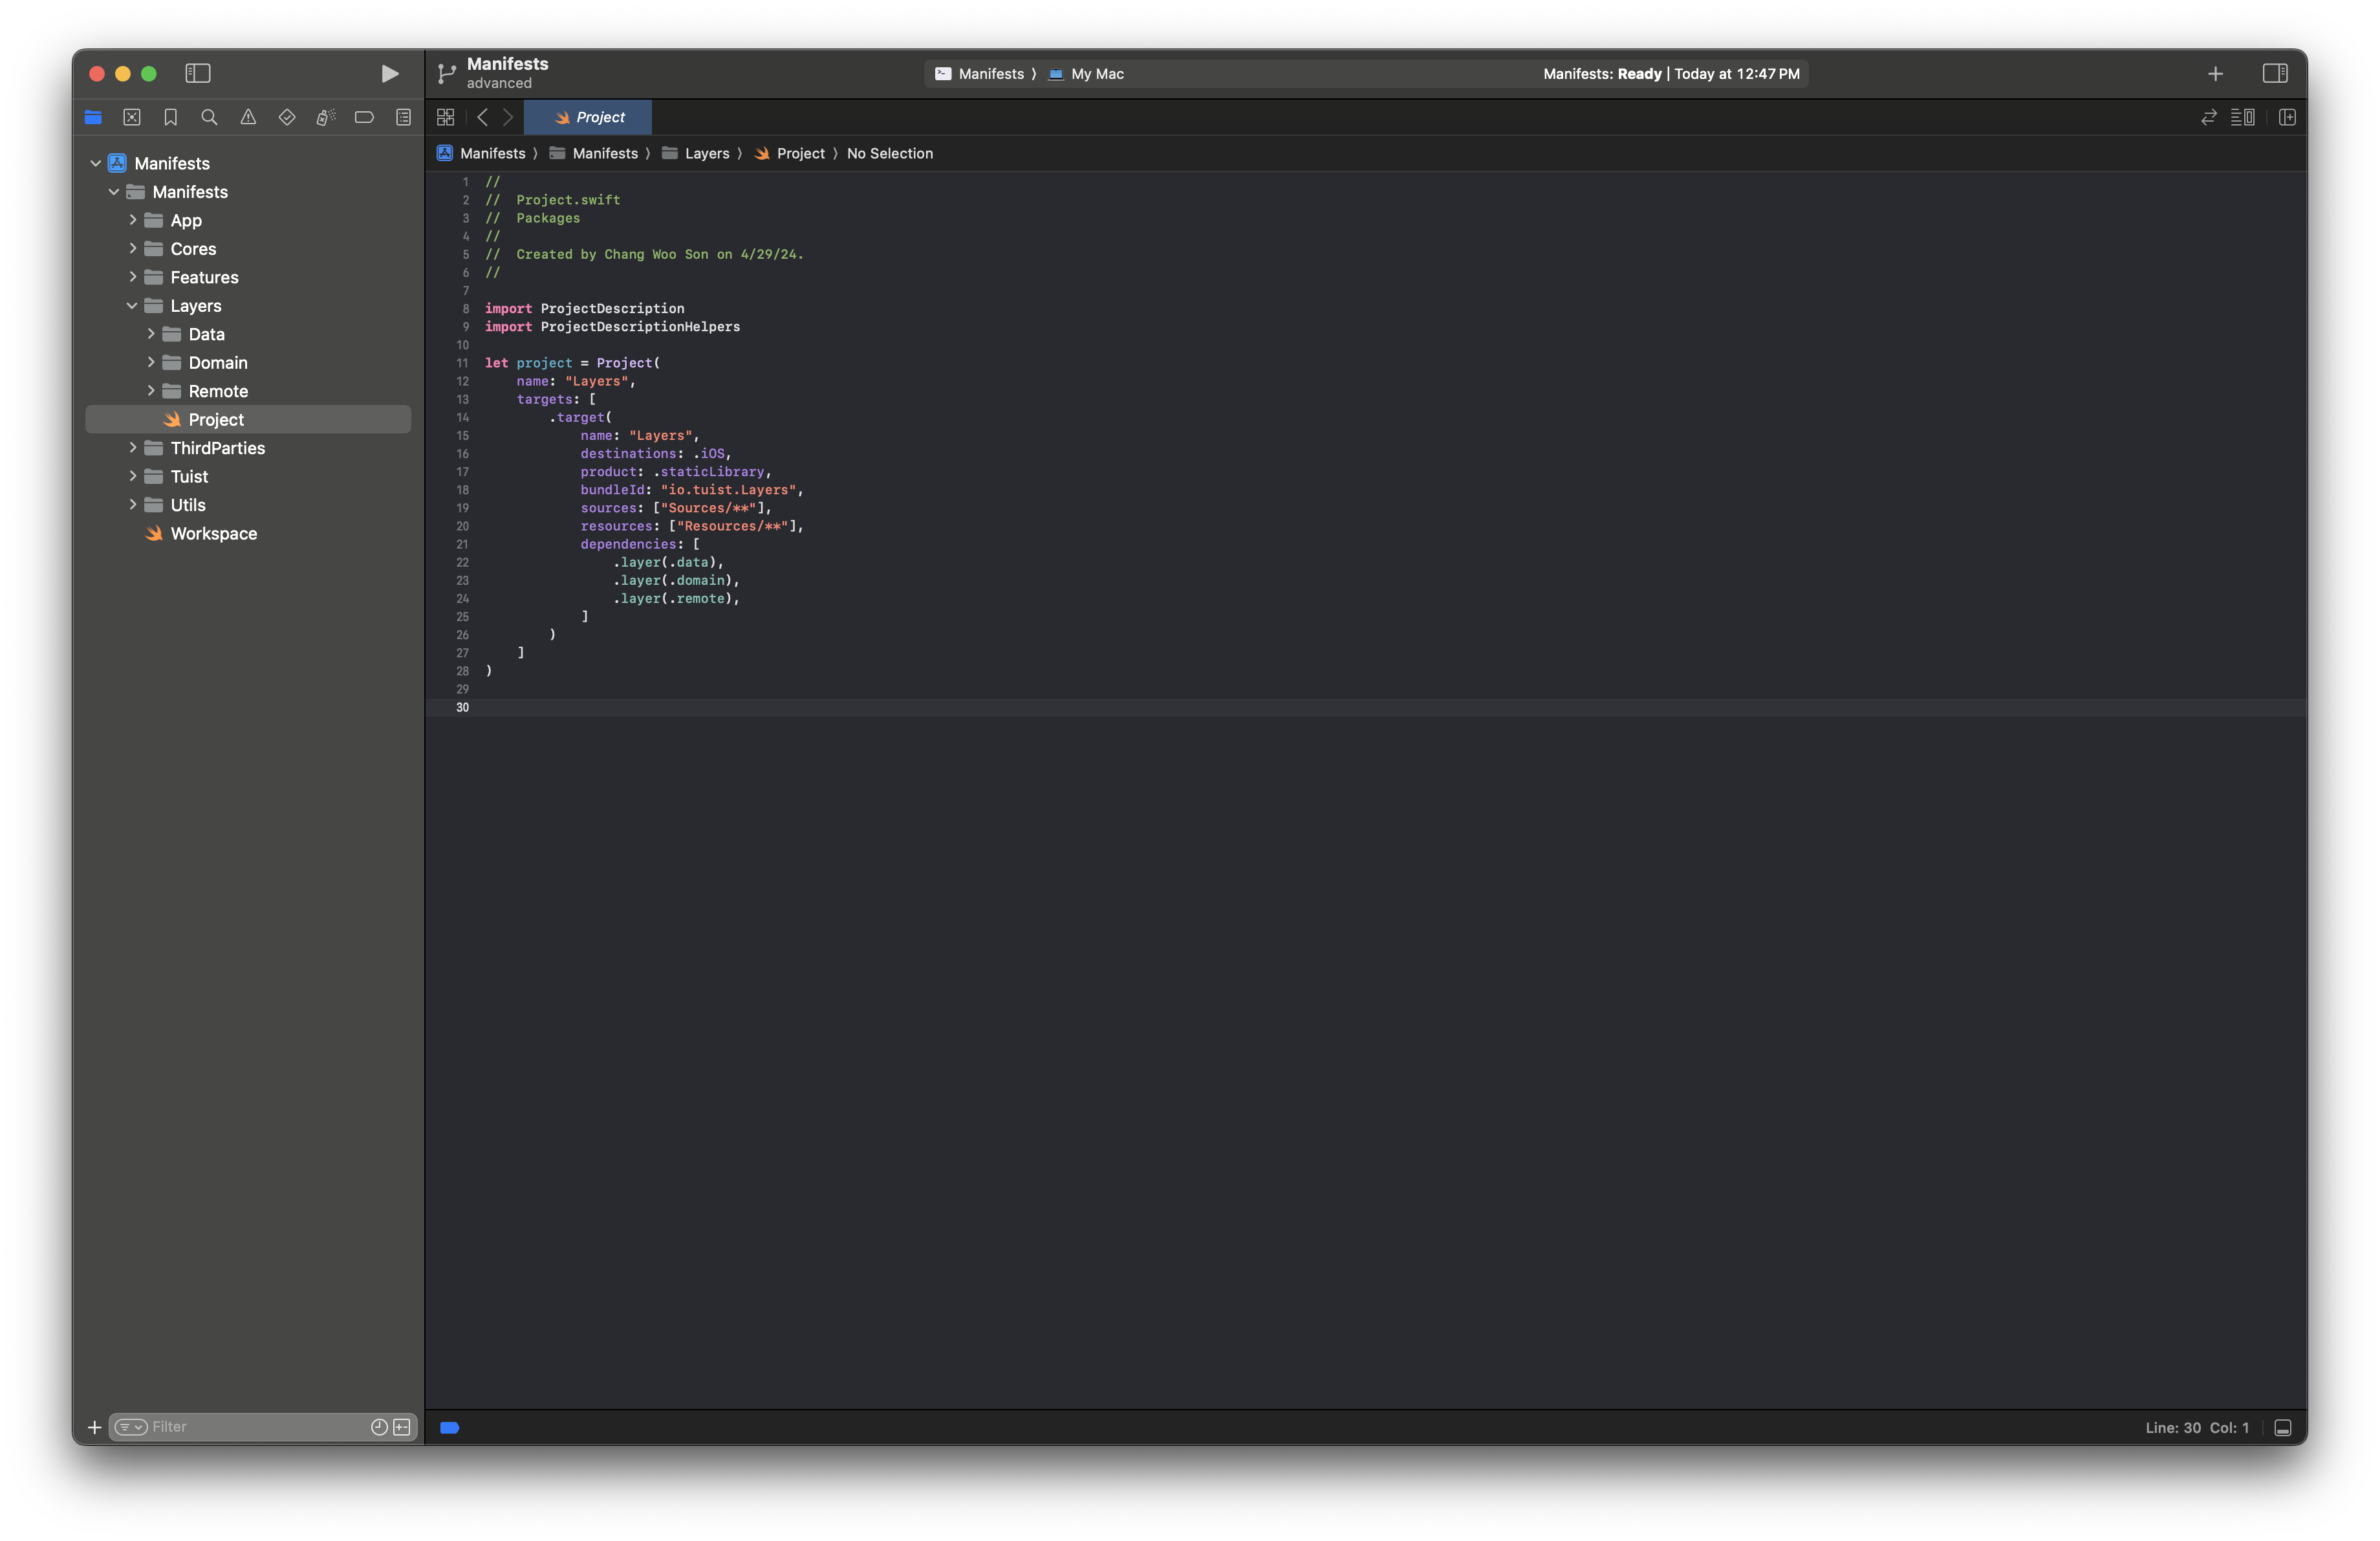Open the Find navigator magnifier icon

point(209,117)
